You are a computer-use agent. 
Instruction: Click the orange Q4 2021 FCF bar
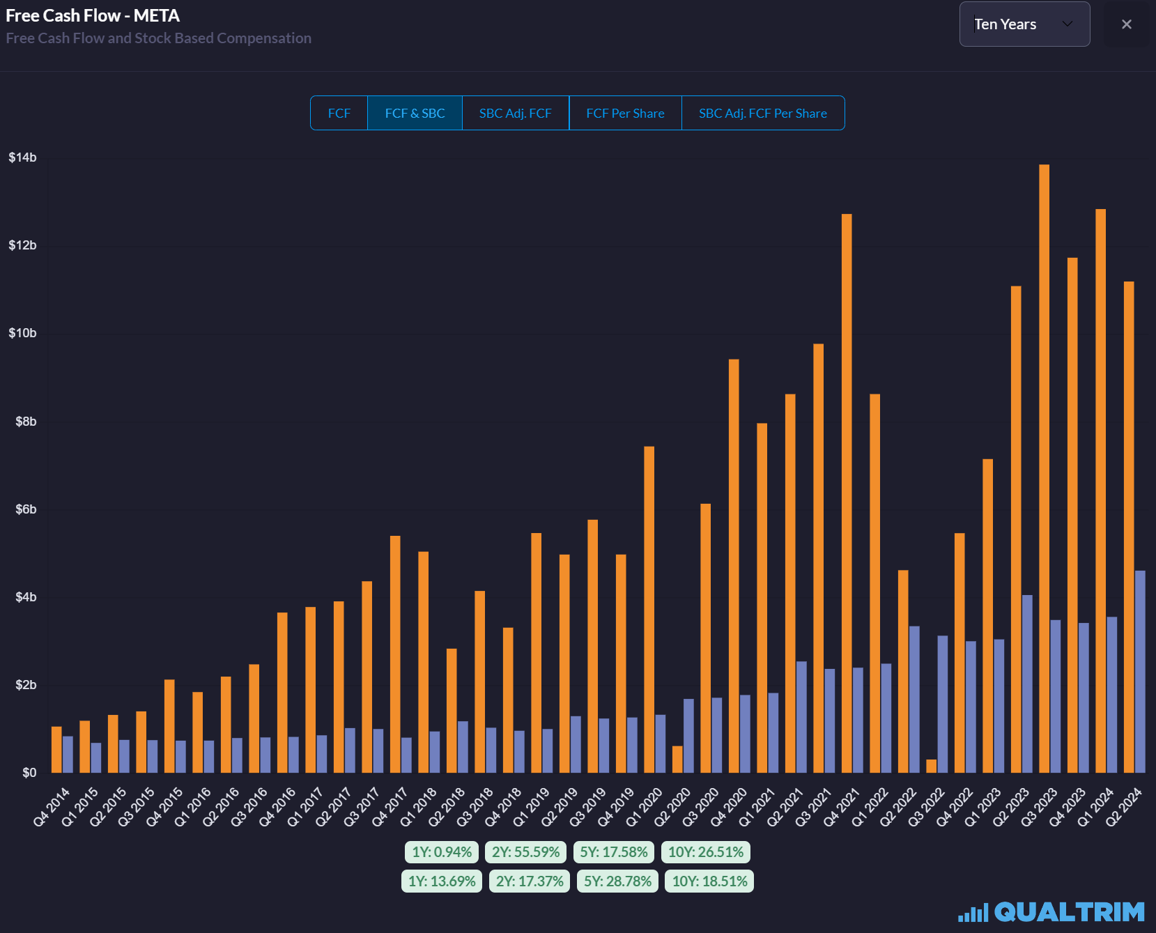[847, 493]
